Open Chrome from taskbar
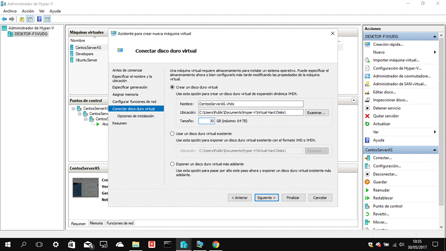Viewport: 446px width, 251px height. coord(216,244)
